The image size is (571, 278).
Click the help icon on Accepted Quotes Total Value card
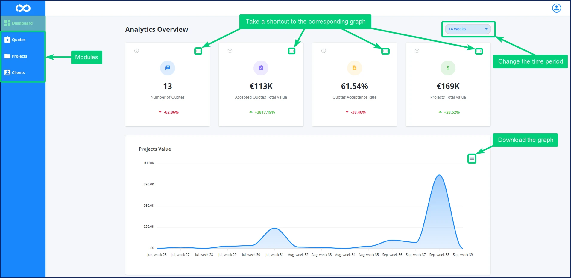click(x=230, y=51)
